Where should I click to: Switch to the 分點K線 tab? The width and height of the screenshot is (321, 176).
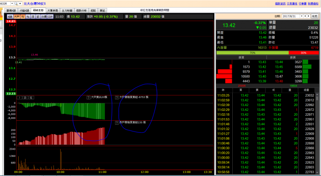[24, 10]
